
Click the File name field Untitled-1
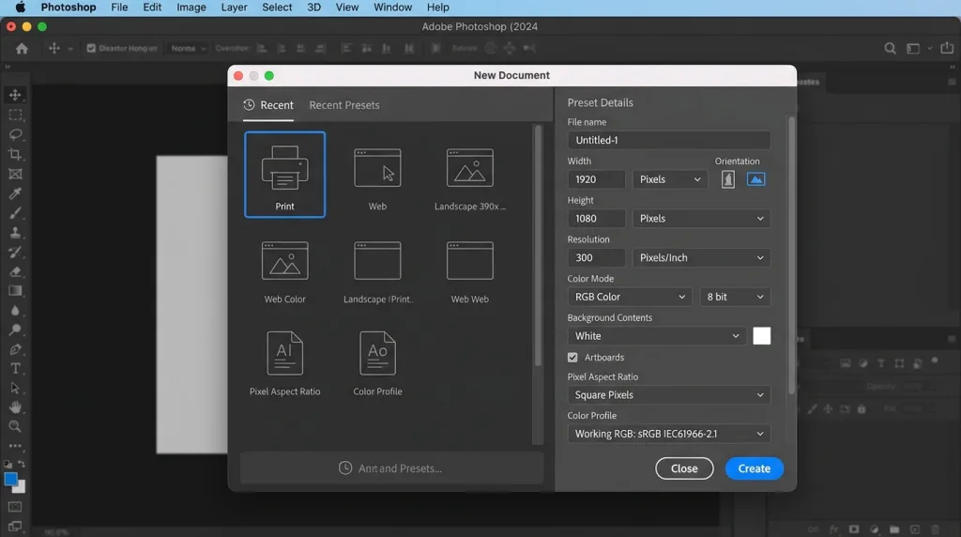coord(668,141)
